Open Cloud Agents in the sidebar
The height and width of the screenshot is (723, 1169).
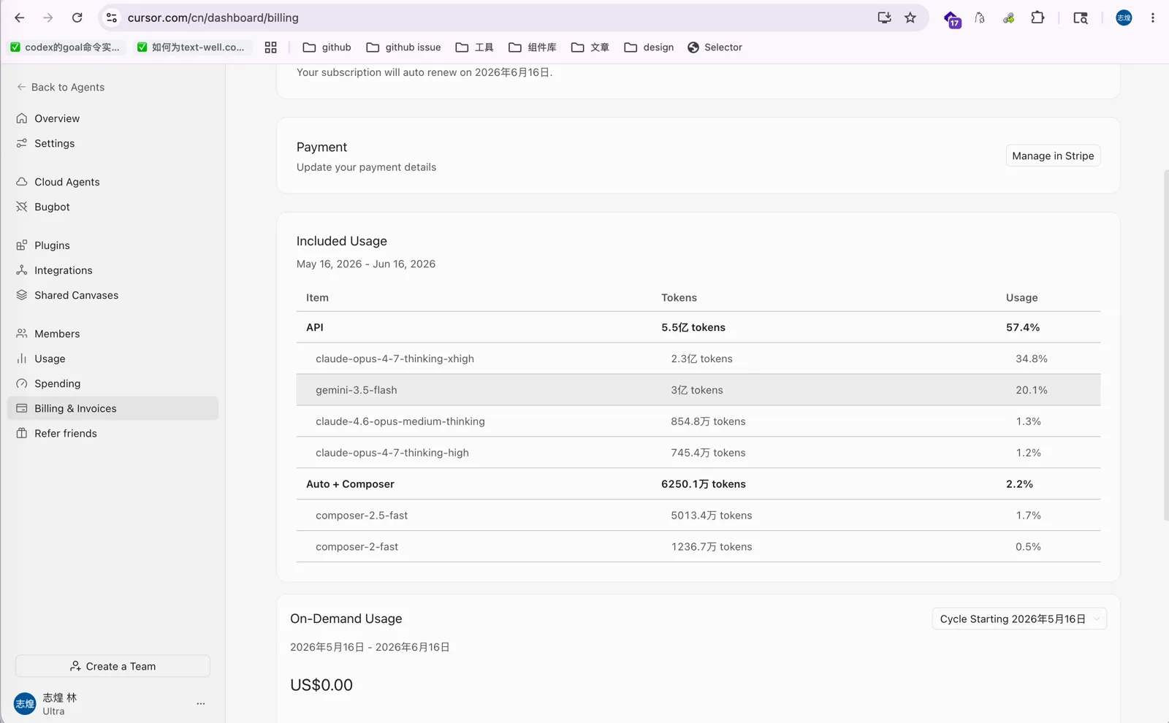tap(113, 182)
